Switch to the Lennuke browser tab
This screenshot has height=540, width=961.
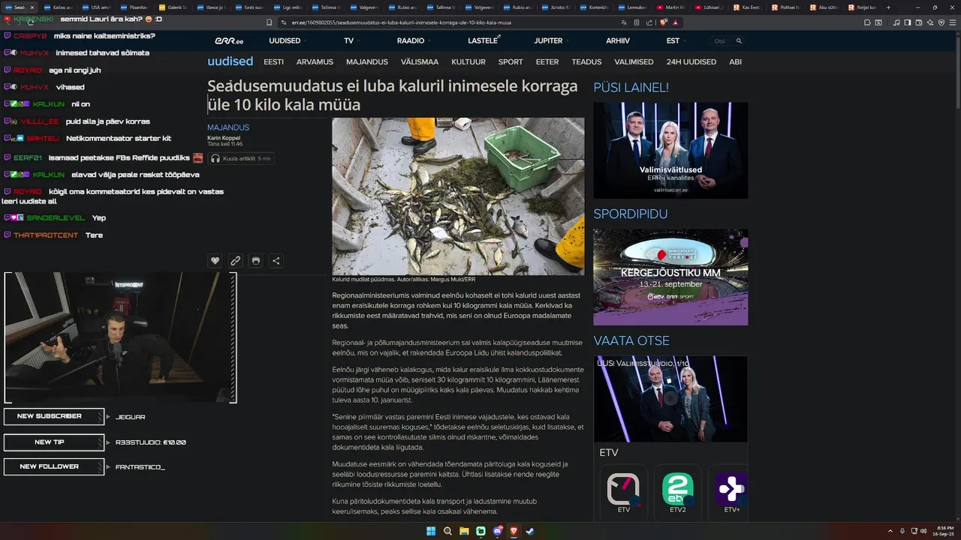pos(633,7)
